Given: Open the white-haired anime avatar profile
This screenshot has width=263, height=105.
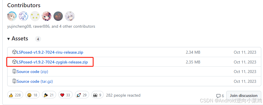Looking at the screenshot, I should (x=70, y=16).
